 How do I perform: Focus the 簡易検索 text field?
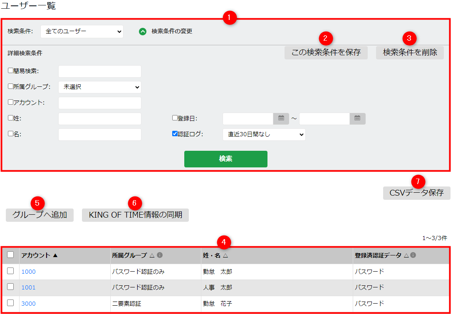click(100, 71)
